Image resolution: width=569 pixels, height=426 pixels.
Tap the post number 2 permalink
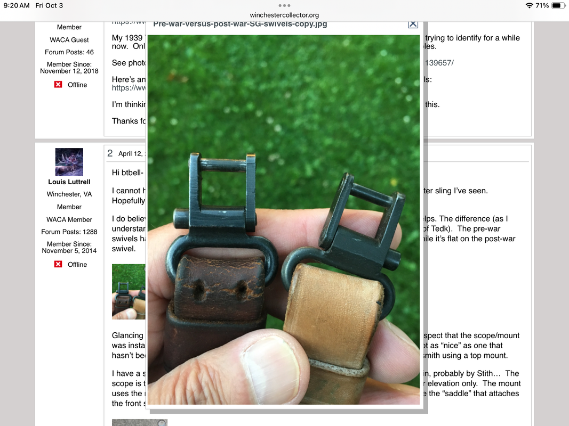[110, 153]
